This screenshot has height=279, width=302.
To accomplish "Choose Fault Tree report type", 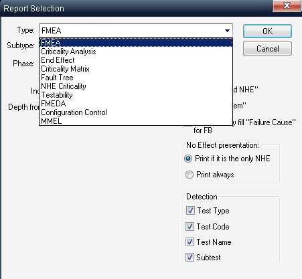I will click(x=136, y=78).
